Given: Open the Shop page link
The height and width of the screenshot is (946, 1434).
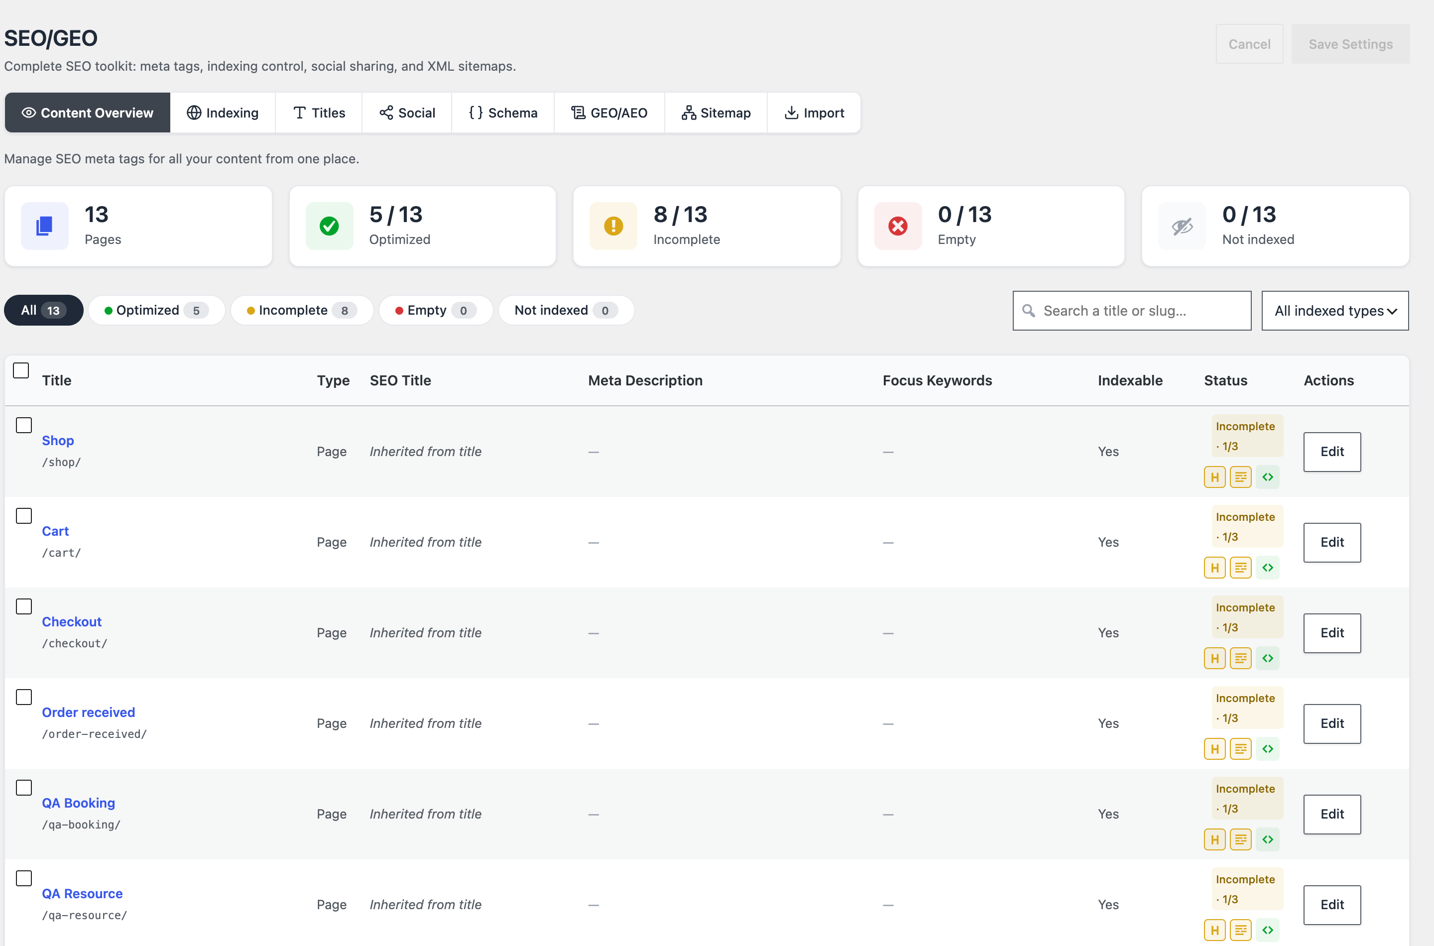Looking at the screenshot, I should (x=58, y=441).
